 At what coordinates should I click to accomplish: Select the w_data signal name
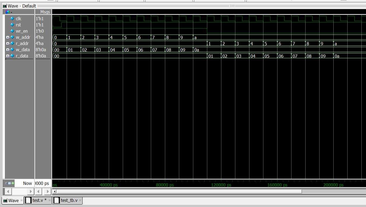23,50
